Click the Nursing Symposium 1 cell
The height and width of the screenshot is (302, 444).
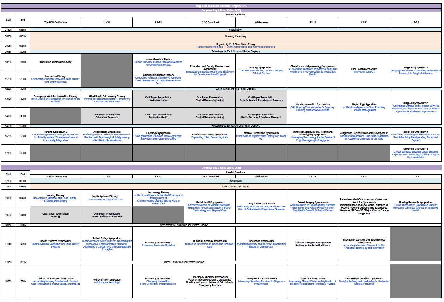click(x=261, y=70)
